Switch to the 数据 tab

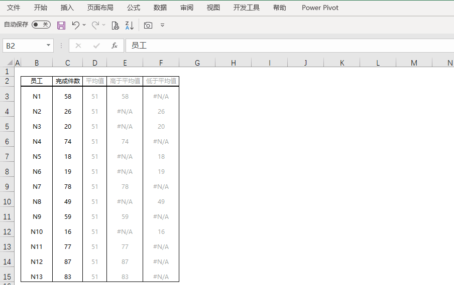[x=160, y=8]
